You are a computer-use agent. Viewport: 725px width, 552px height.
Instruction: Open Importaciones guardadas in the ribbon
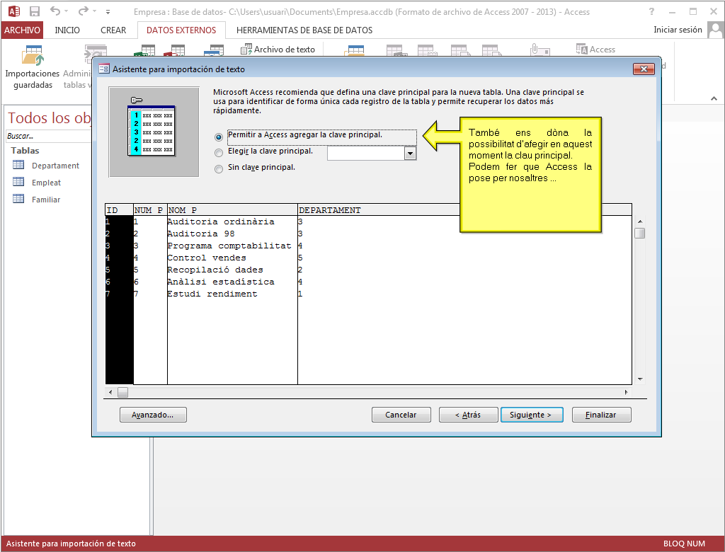pos(33,67)
